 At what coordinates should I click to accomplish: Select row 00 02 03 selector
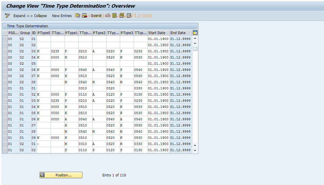coord(5,51)
